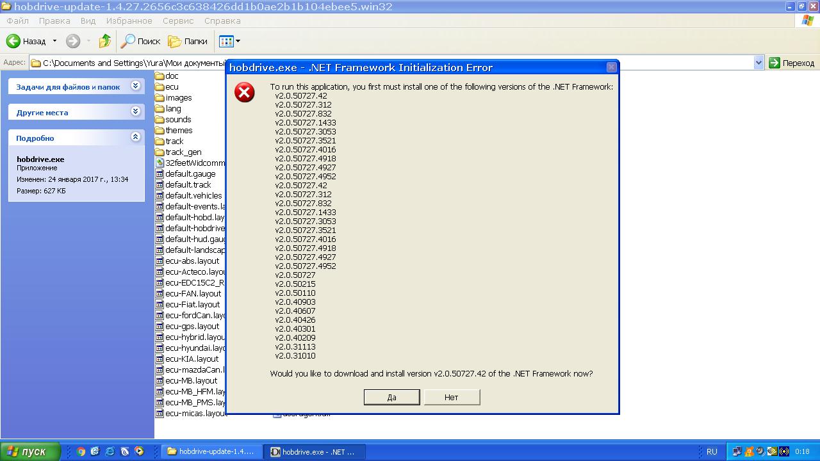This screenshot has height=461, width=820.
Task: Click the wireless signal tray icon
Action: [783, 451]
